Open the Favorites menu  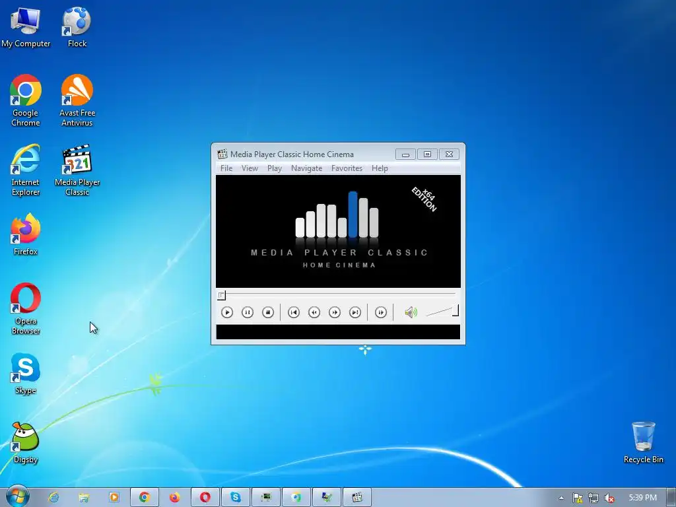[347, 168]
